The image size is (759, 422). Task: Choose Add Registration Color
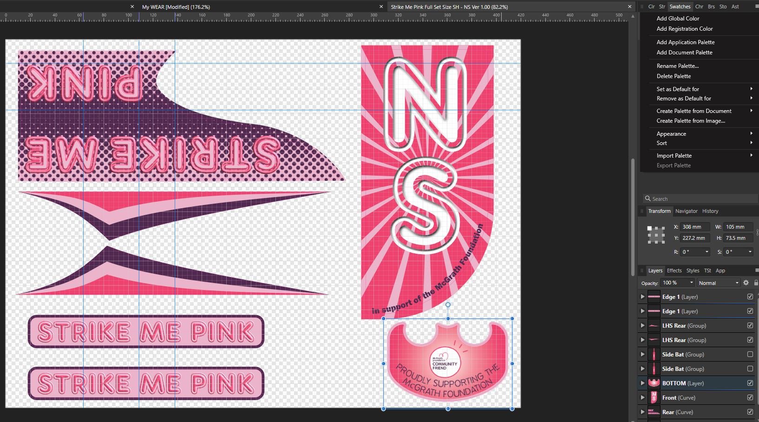click(685, 29)
